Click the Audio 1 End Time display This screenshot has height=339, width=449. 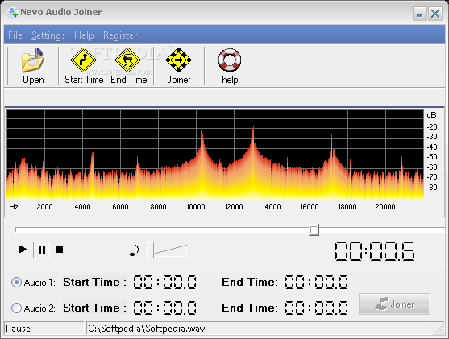pyautogui.click(x=317, y=282)
